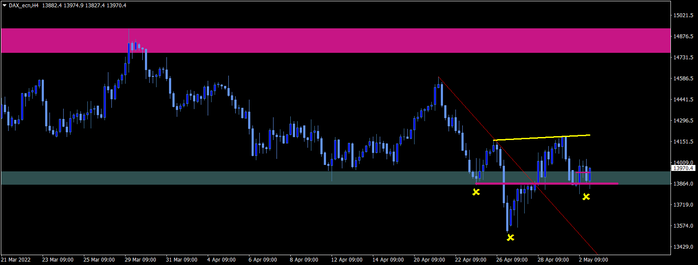Click the 12 Apr 09:00 time label

tap(347, 260)
